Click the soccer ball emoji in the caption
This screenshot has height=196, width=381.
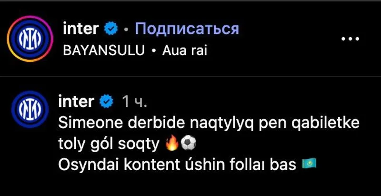(189, 142)
